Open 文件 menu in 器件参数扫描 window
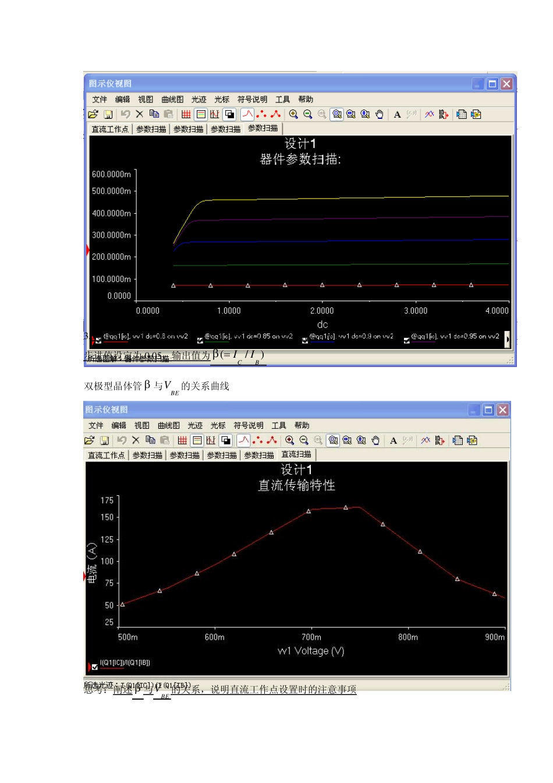 (100, 100)
